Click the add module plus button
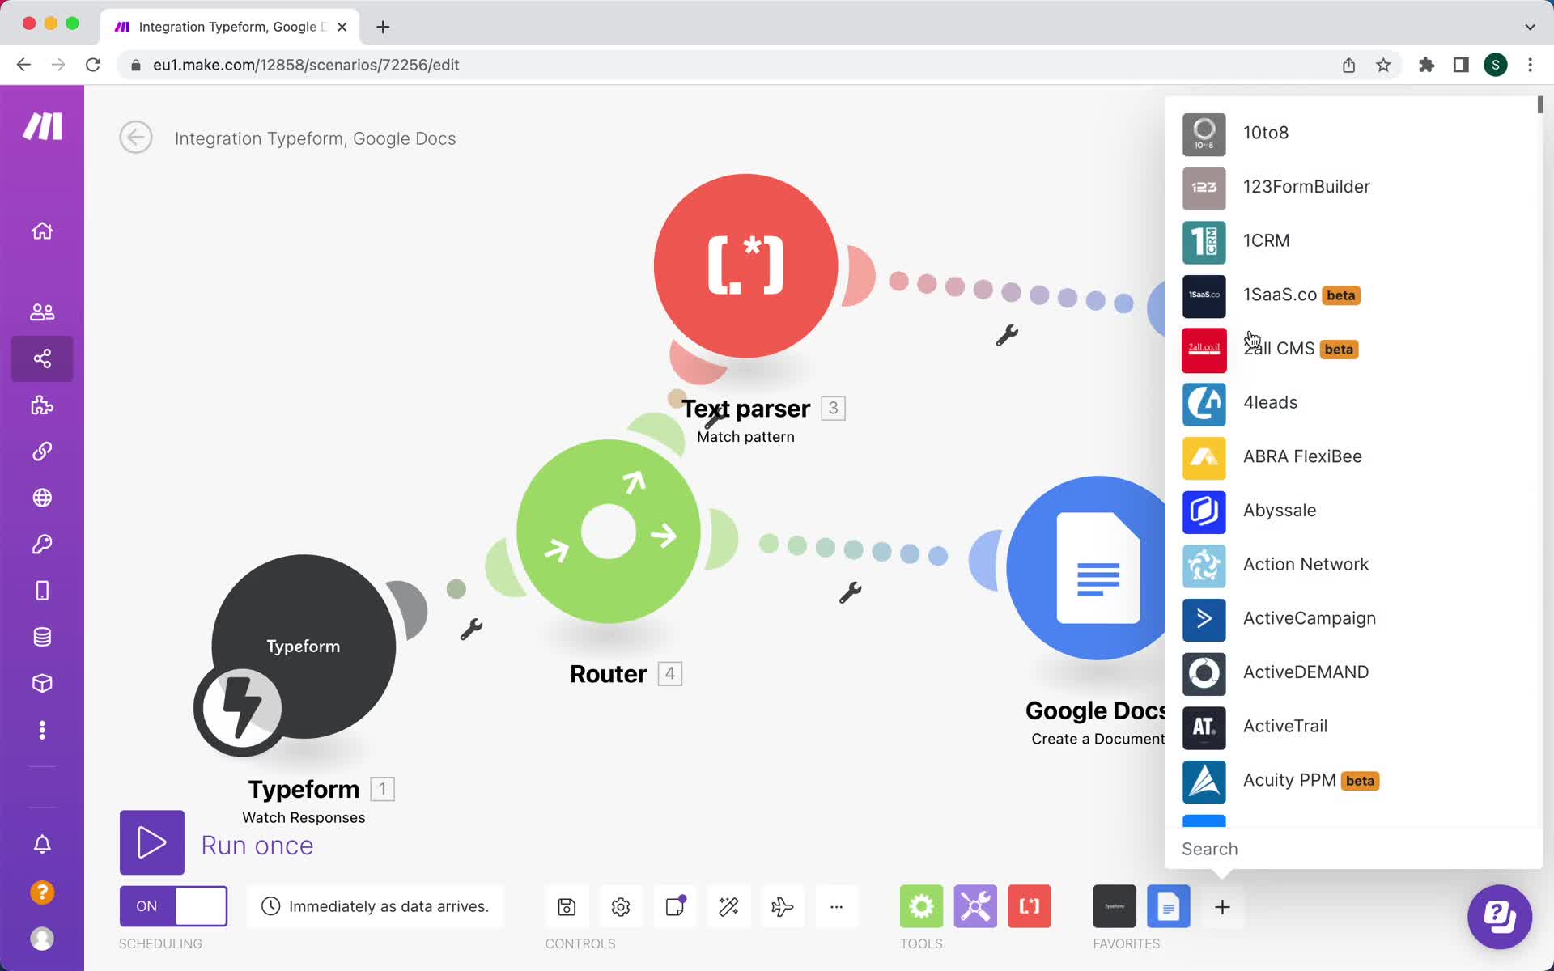This screenshot has width=1554, height=971. [1221, 907]
